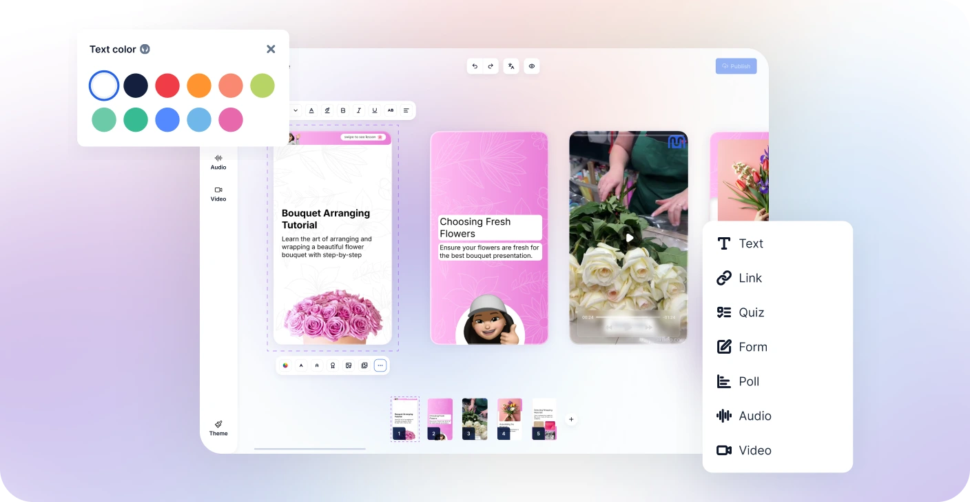Image resolution: width=970 pixels, height=502 pixels.
Task: Open Theme settings in the bottom sidebar
Action: [218, 428]
